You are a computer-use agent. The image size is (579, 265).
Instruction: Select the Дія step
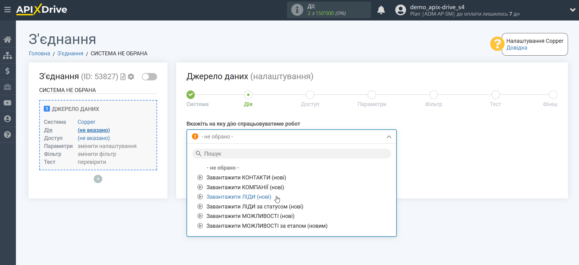pos(248,95)
